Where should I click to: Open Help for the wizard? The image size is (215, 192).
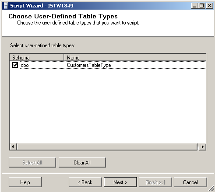coord(25,182)
